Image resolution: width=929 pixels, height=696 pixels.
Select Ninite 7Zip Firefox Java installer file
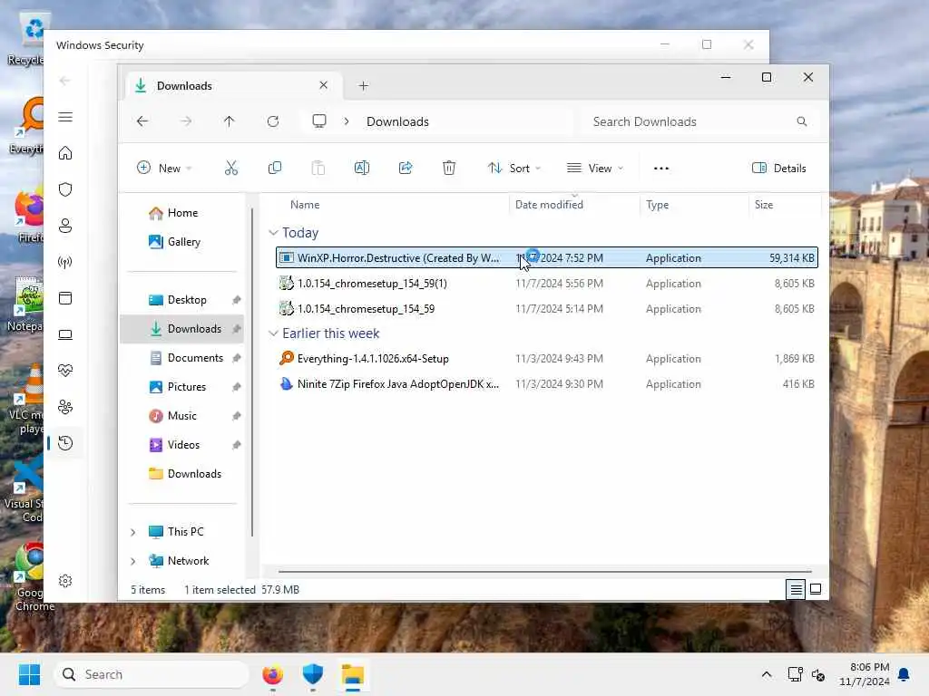coord(546,384)
